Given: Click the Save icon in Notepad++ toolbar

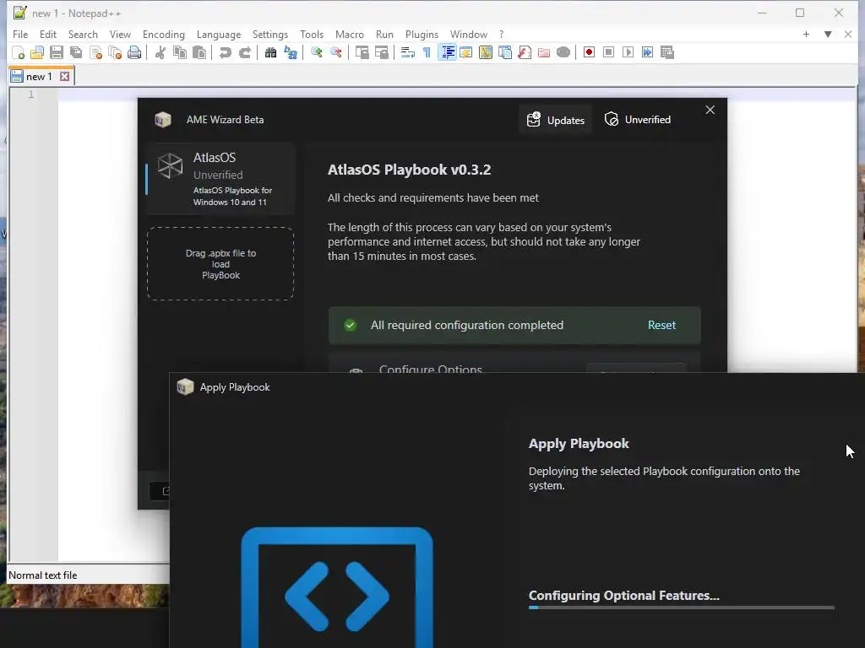Looking at the screenshot, I should (x=57, y=52).
